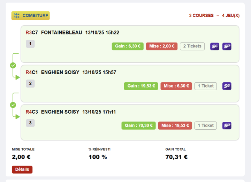Open the 2 Tickets button
Image resolution: width=251 pixels, height=182 pixels.
coord(192,46)
